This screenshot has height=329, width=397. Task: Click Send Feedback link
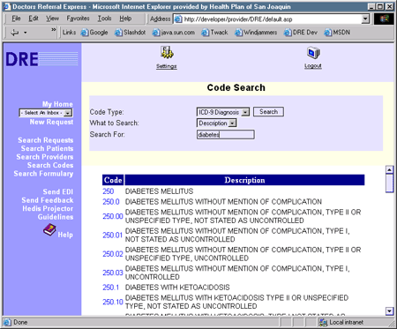pyautogui.click(x=48, y=200)
